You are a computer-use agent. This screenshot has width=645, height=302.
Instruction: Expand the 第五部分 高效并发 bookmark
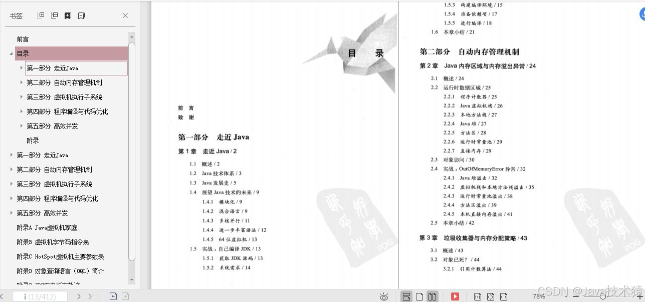point(11,212)
